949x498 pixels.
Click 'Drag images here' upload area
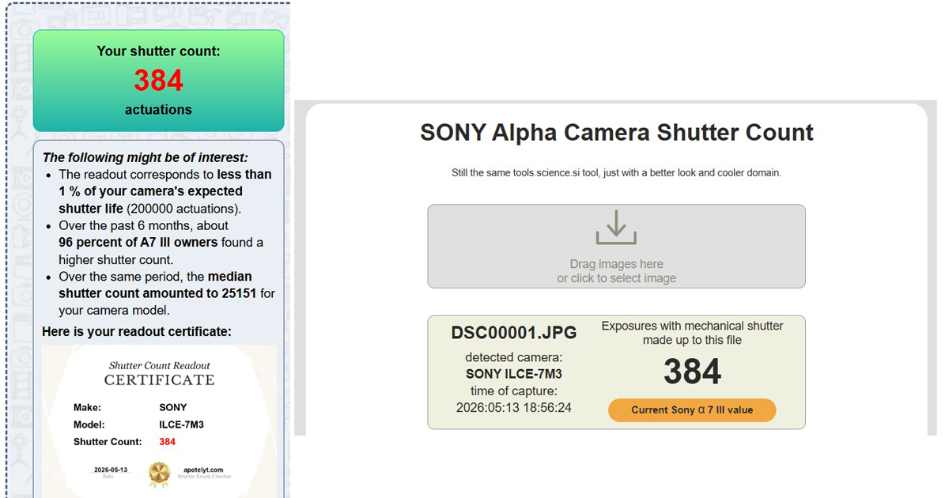pyautogui.click(x=616, y=247)
